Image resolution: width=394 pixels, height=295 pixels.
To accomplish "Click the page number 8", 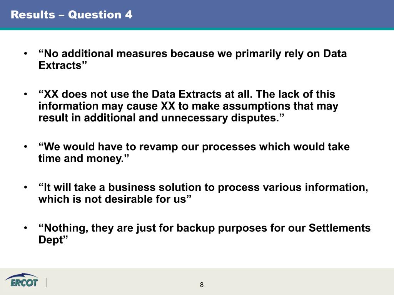I will [x=202, y=285].
